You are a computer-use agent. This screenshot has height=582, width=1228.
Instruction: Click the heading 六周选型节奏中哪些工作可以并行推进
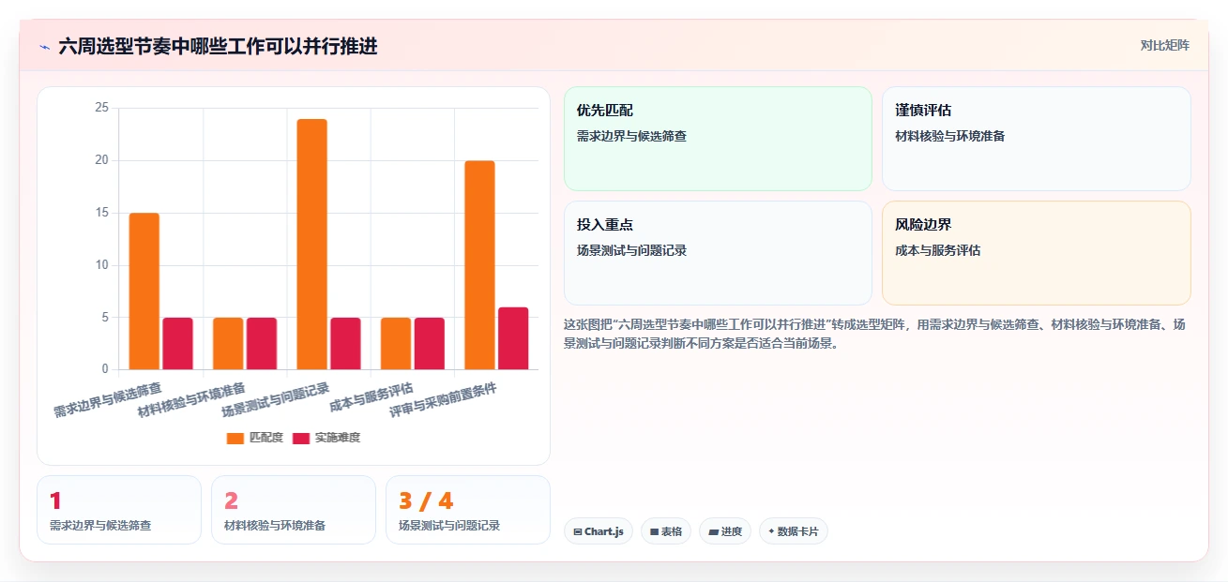coord(218,46)
